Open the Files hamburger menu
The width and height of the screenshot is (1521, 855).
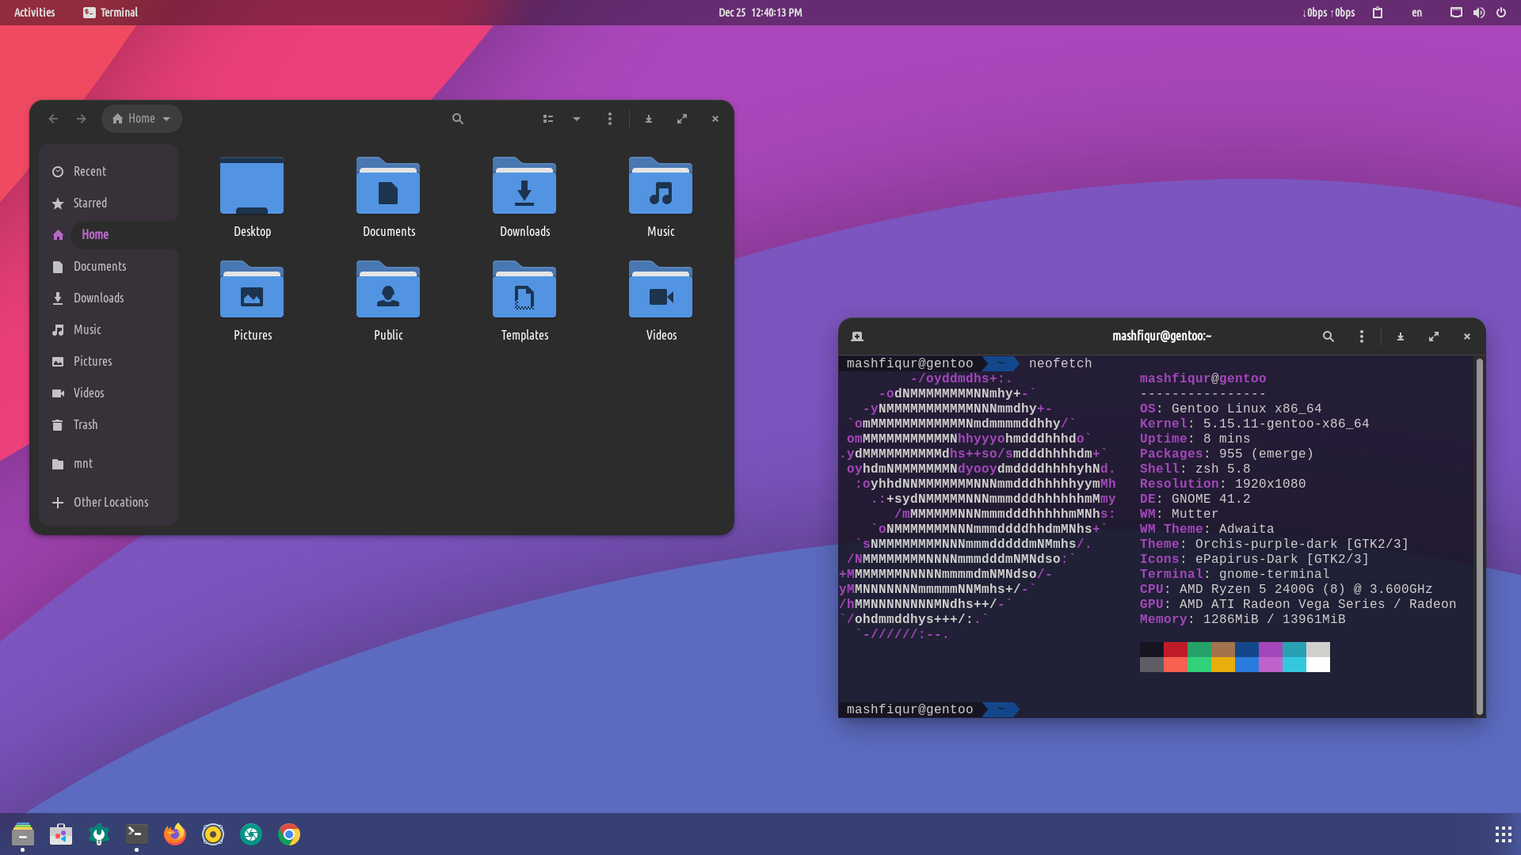(x=610, y=119)
